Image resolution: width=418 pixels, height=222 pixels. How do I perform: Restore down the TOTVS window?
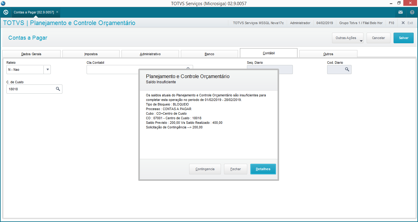coord(399,3)
